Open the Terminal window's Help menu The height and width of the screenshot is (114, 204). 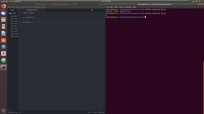(x=134, y=7)
